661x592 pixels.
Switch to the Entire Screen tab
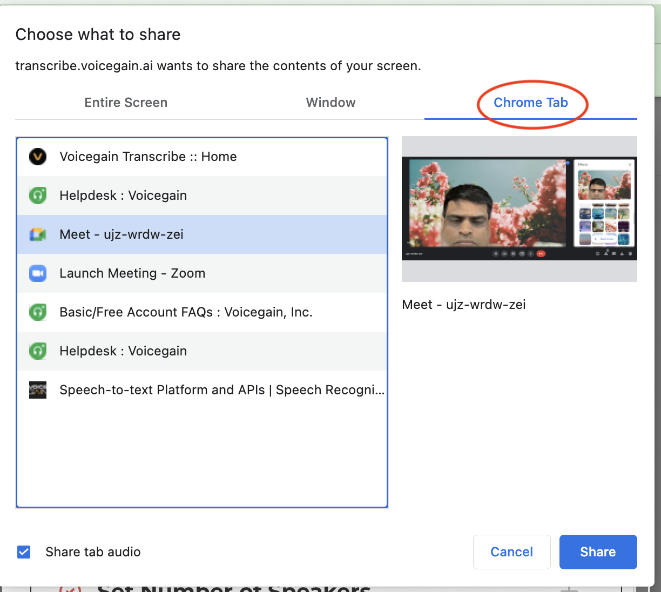126,103
